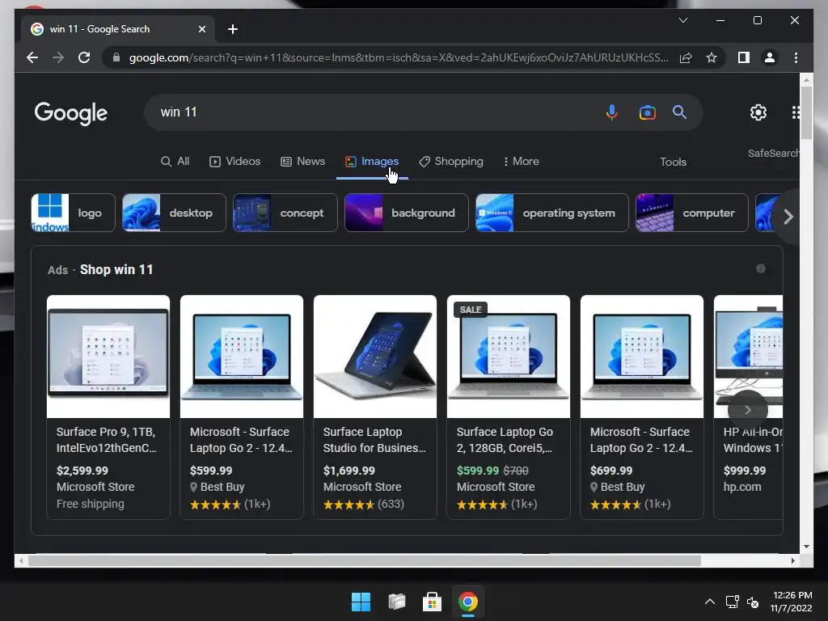The image size is (828, 621).
Task: Filter images by desktop chip
Action: tap(175, 213)
